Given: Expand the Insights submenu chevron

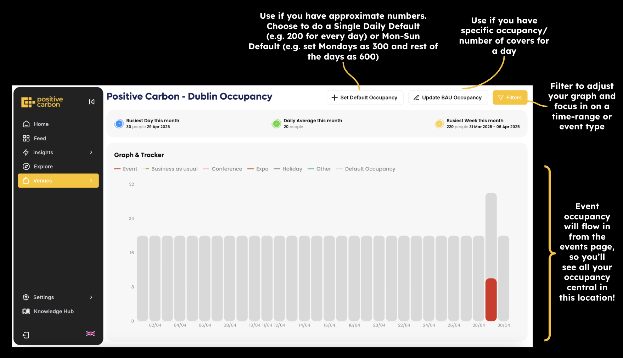Looking at the screenshot, I should (91, 152).
